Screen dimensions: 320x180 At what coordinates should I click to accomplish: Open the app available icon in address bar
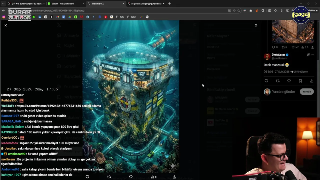(229, 10)
